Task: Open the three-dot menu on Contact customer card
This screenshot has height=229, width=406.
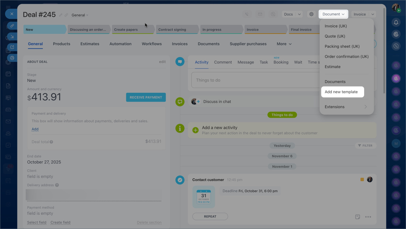Action: point(368,217)
